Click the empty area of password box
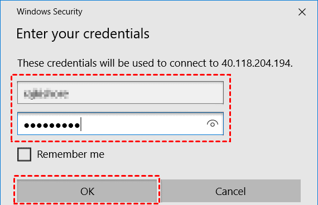The image size is (318, 205). click(144, 123)
